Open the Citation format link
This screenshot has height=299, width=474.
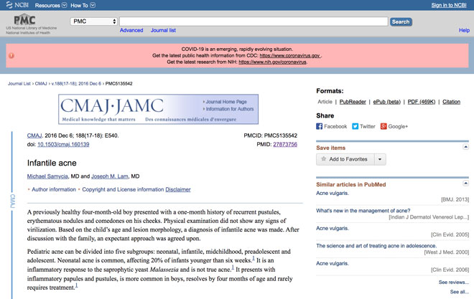click(451, 102)
